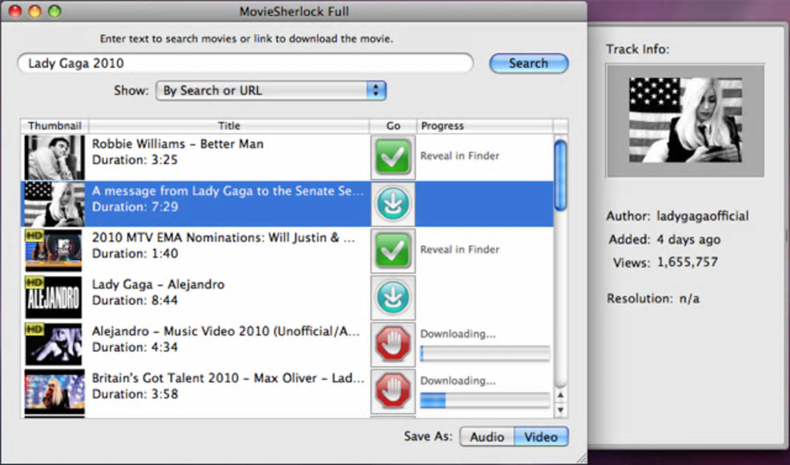Viewport: 790px width, 465px height.
Task: Click the MovieSherlock Full window title
Action: click(294, 11)
